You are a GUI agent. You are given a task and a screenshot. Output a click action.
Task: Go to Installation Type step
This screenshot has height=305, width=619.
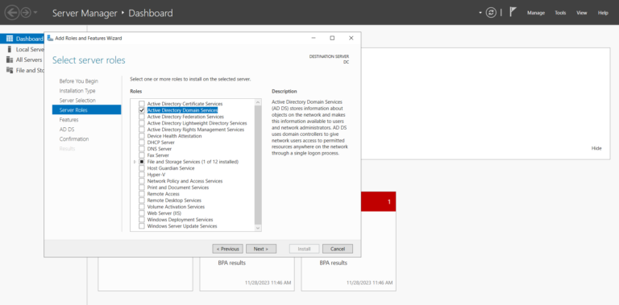pos(77,91)
